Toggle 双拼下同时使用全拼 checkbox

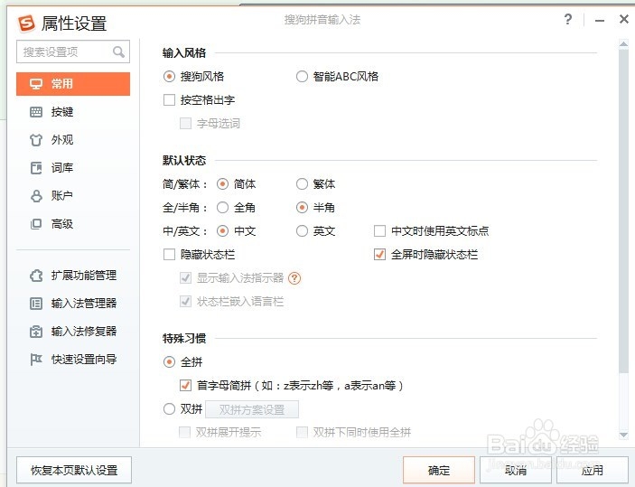click(x=302, y=432)
